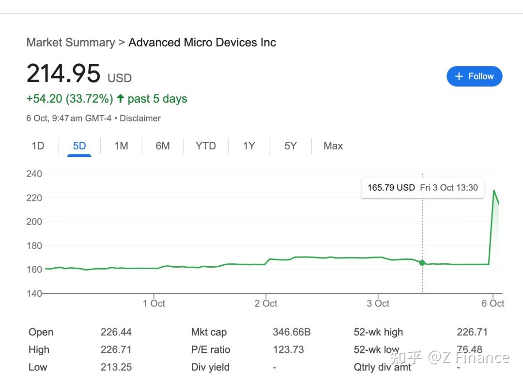Select the currently active 5D tab
Screen dimensions: 523x379
[x=78, y=146]
